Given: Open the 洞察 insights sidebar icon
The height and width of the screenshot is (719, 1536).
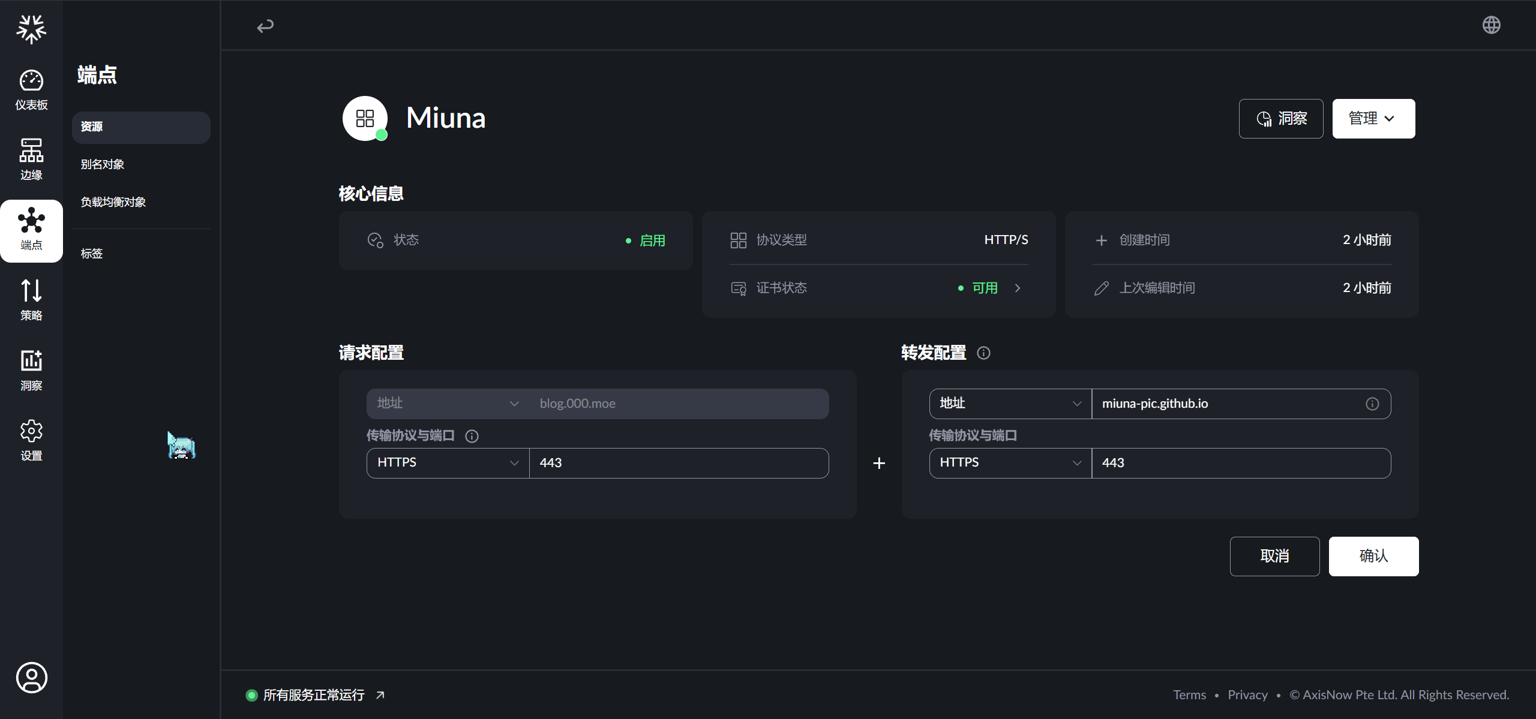Looking at the screenshot, I should click(x=31, y=370).
